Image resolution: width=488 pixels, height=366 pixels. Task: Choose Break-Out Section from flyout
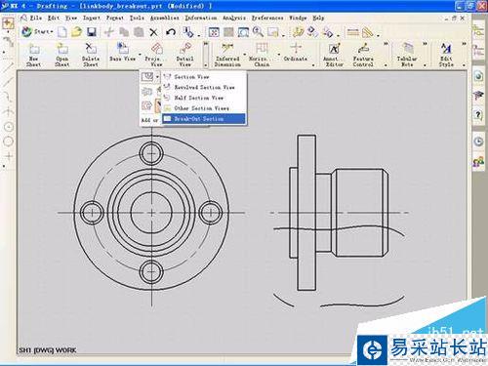pos(204,119)
